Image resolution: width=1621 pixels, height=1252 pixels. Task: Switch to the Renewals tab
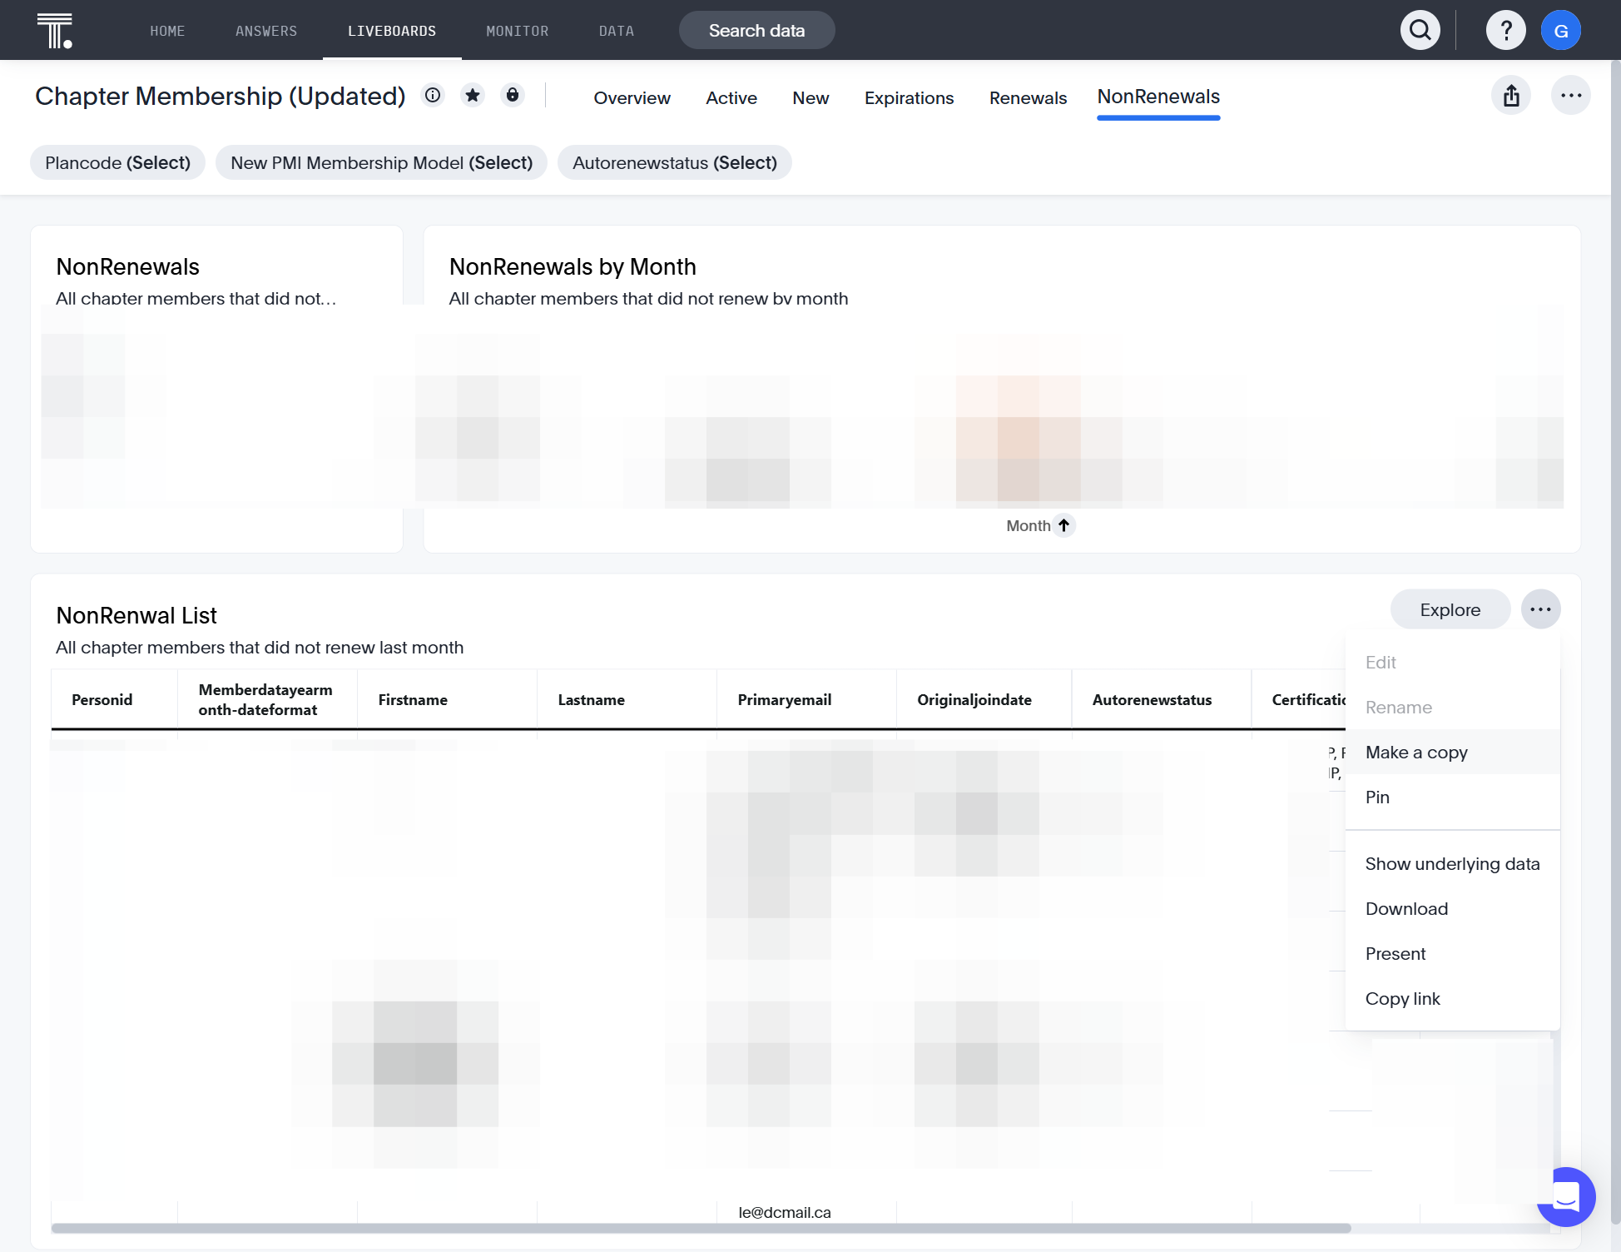[1028, 97]
